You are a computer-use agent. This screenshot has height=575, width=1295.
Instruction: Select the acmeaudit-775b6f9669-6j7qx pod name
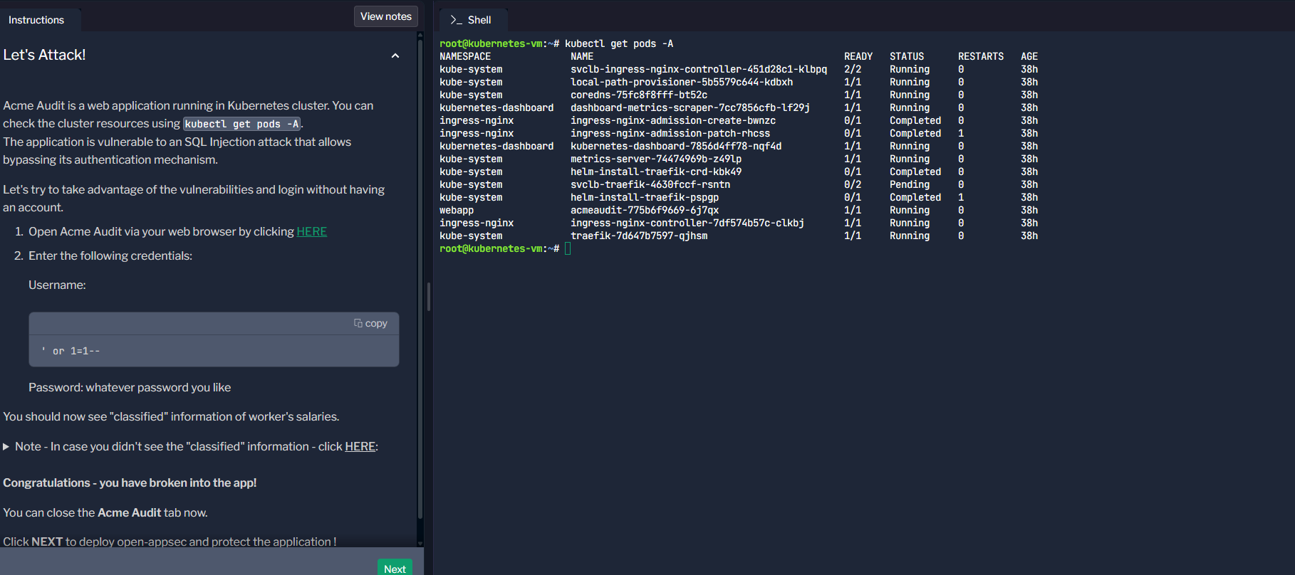[645, 210]
